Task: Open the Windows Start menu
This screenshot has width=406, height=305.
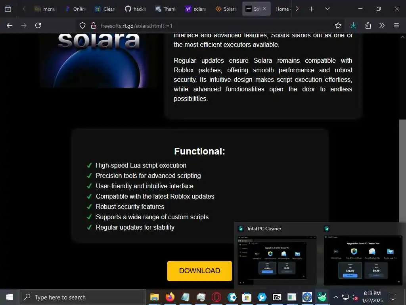Action: coord(10,297)
